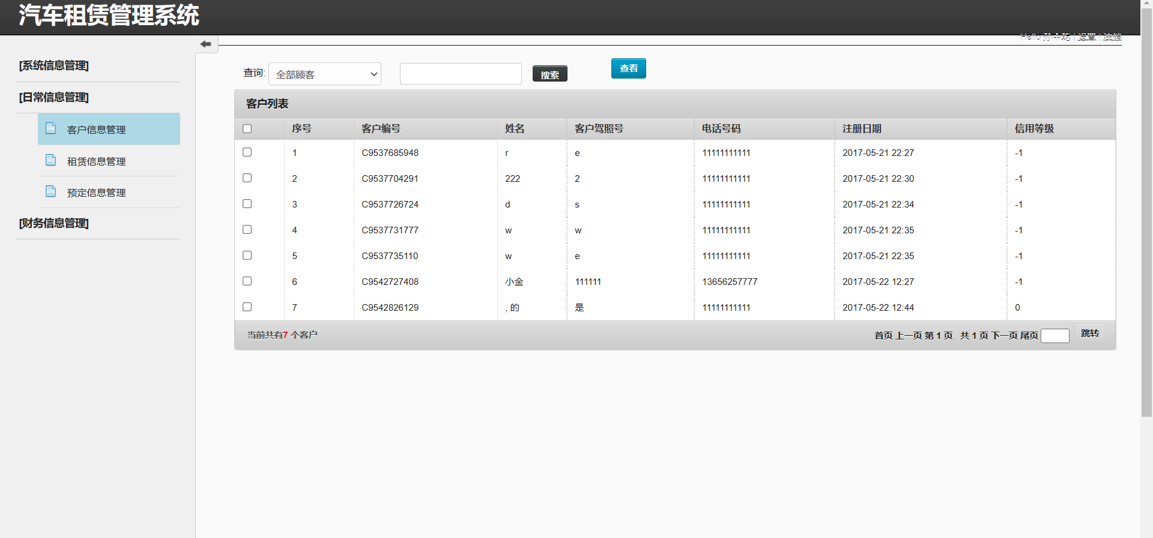Collapse the sidebar with the back arrow icon
The image size is (1153, 538).
(x=206, y=44)
